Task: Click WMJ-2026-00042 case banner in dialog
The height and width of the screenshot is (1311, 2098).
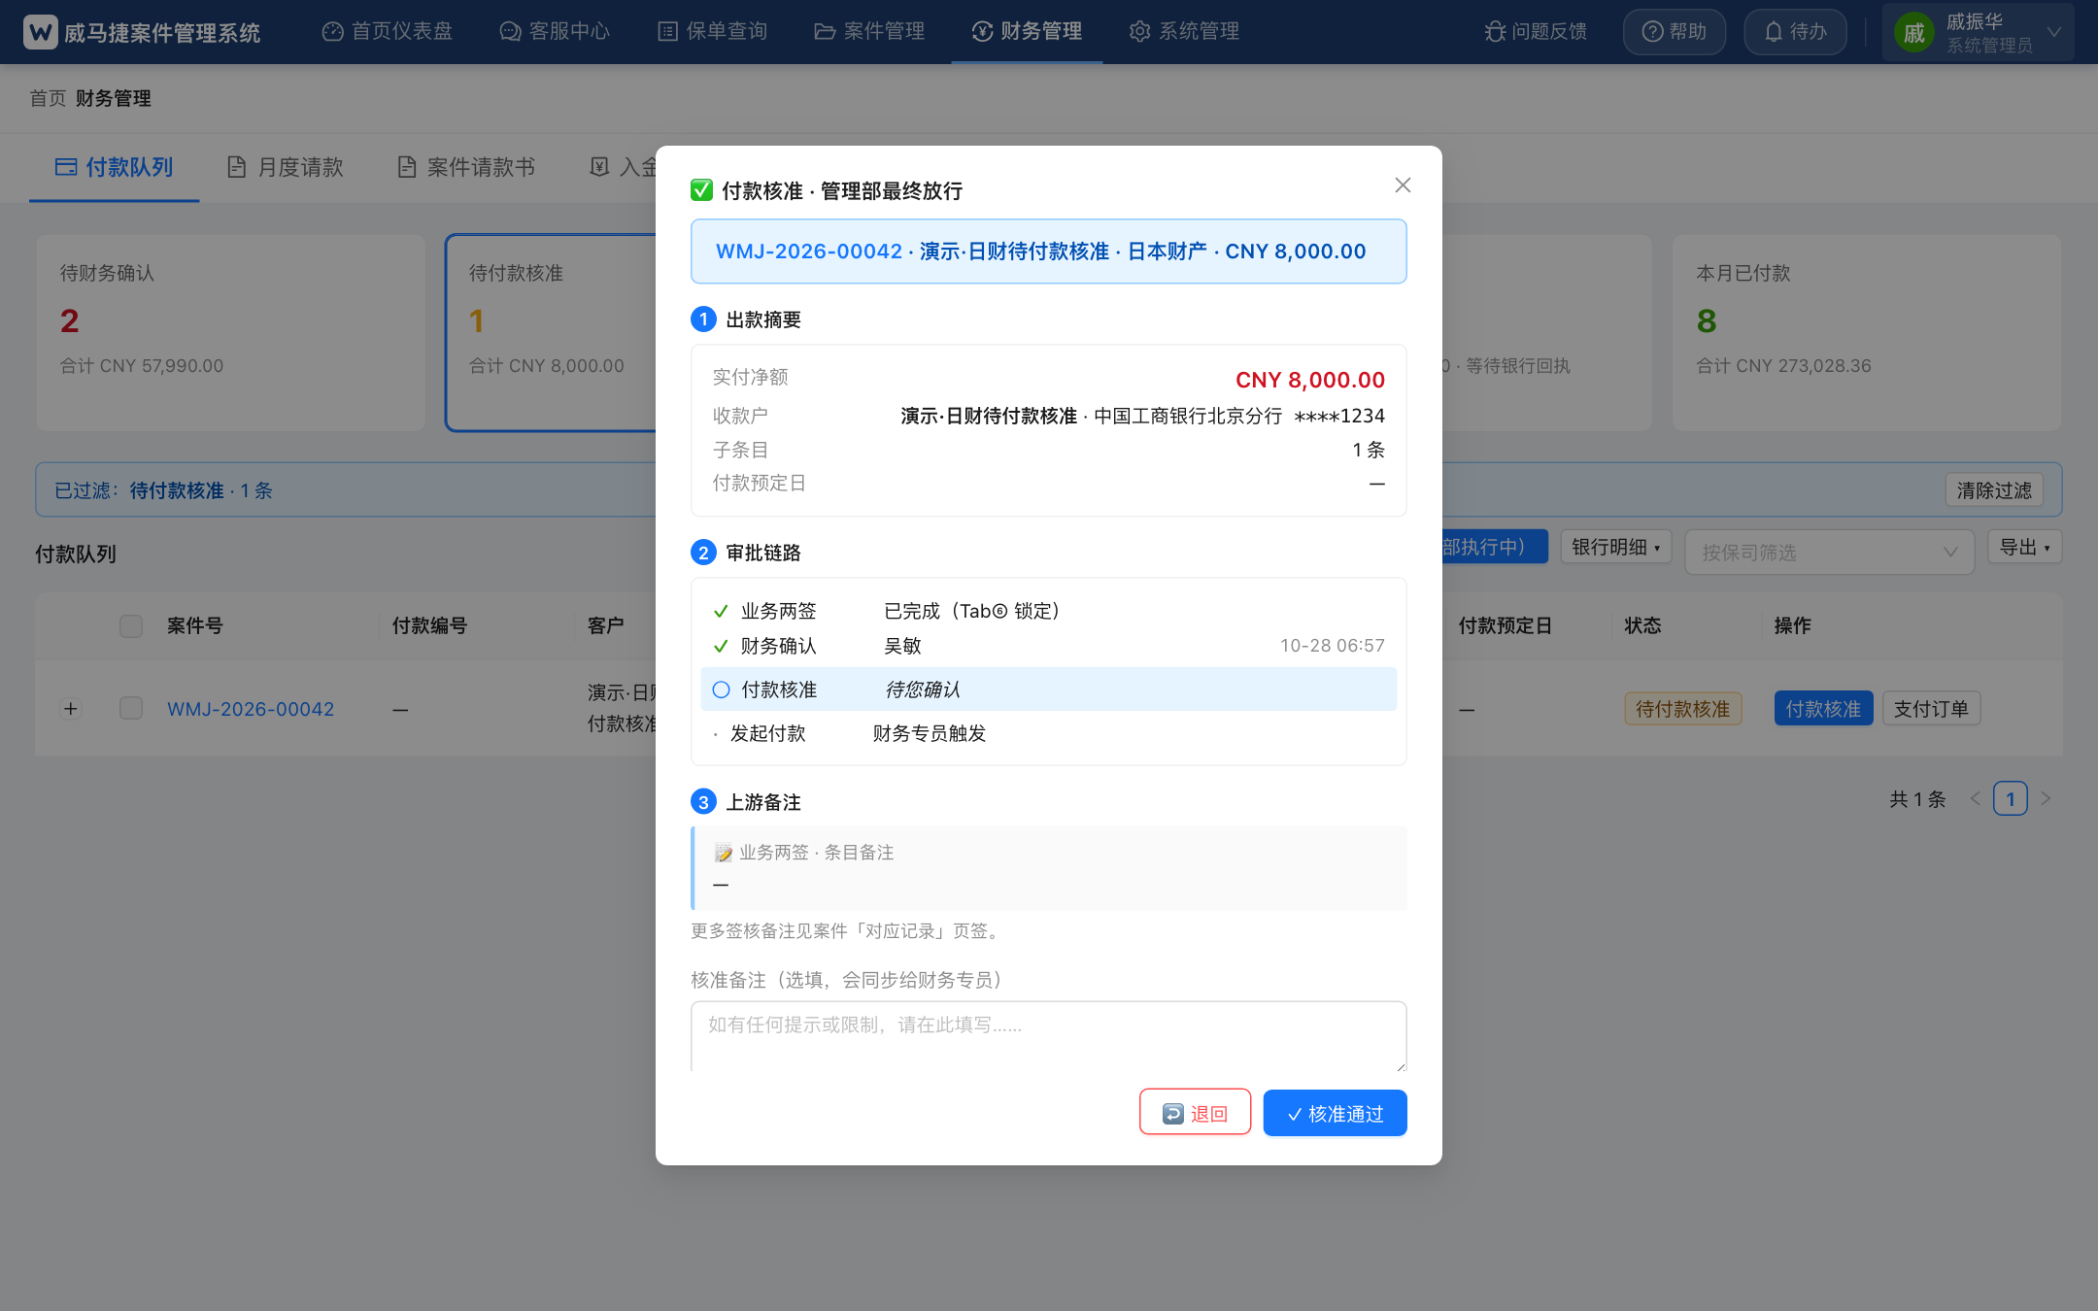Action: pos(1048,252)
